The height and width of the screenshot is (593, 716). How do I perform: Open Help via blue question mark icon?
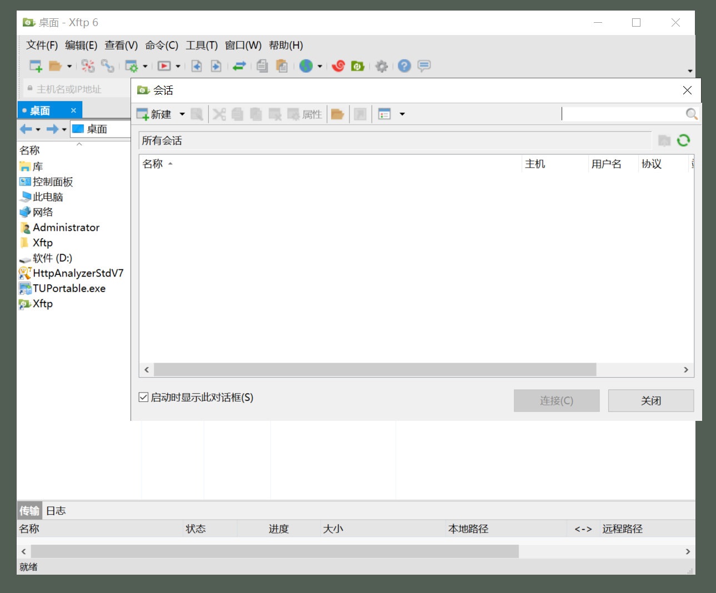point(404,66)
